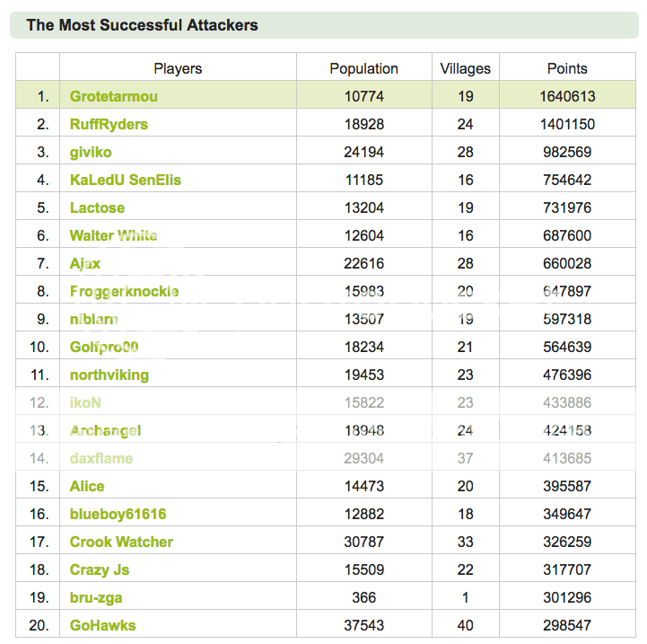Open the faded ikoN player link
This screenshot has height=644, width=647.
click(x=85, y=402)
